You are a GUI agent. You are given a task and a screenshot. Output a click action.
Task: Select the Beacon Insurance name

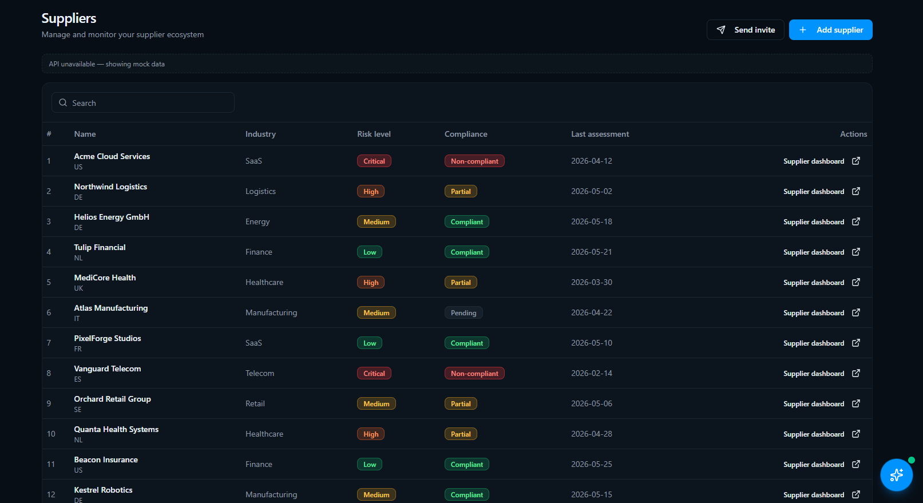click(106, 460)
